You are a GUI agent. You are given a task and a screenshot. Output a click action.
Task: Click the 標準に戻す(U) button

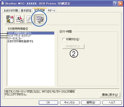(x=110, y=95)
